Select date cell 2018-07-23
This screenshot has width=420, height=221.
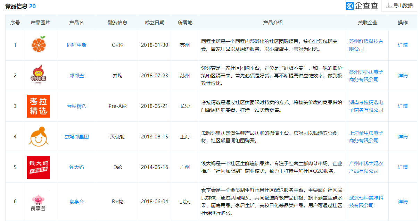(155, 76)
